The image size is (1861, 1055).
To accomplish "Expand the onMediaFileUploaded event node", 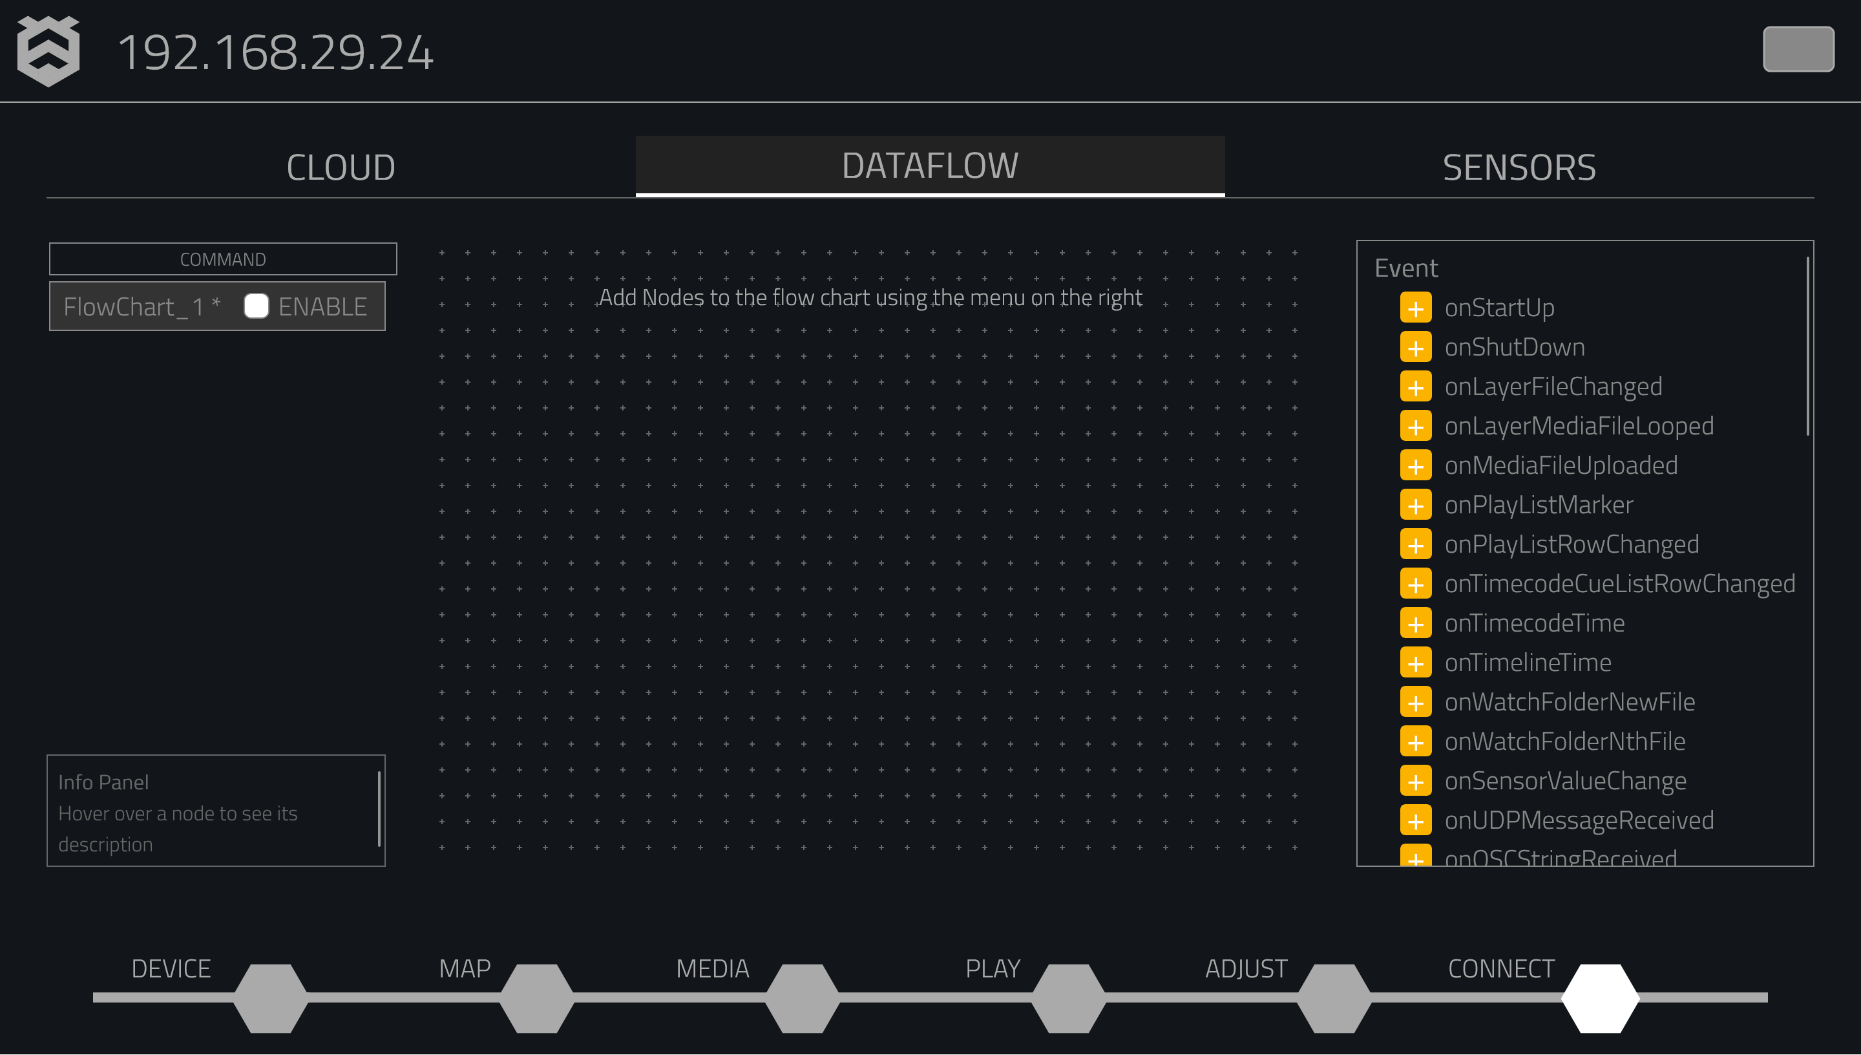I will [x=1416, y=464].
